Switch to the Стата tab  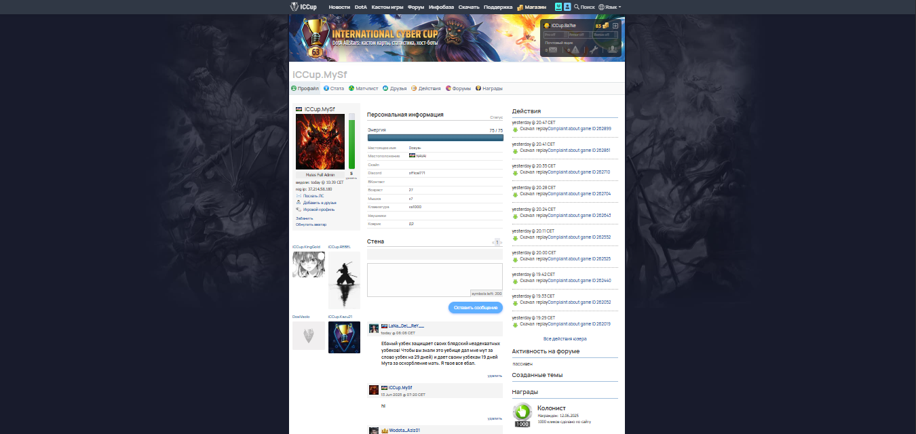tap(334, 88)
